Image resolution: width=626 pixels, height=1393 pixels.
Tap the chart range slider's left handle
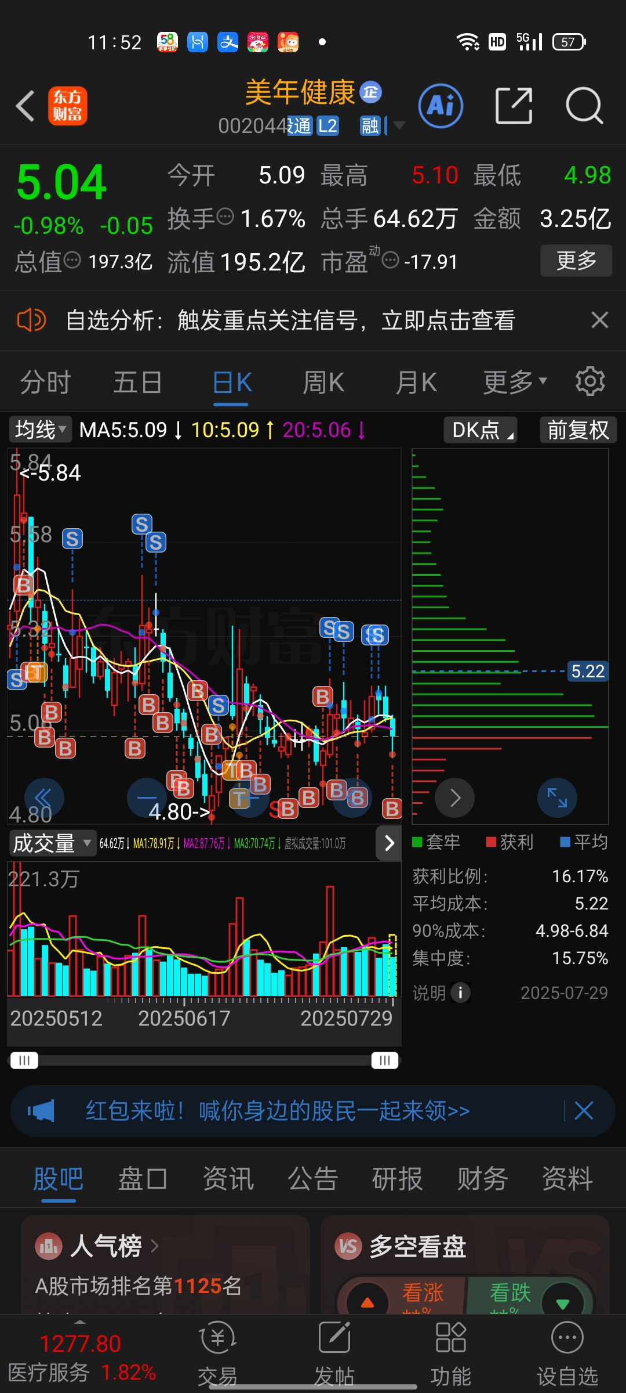(x=24, y=1060)
